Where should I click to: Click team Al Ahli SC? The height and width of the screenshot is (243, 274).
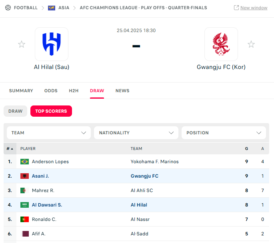(142, 190)
